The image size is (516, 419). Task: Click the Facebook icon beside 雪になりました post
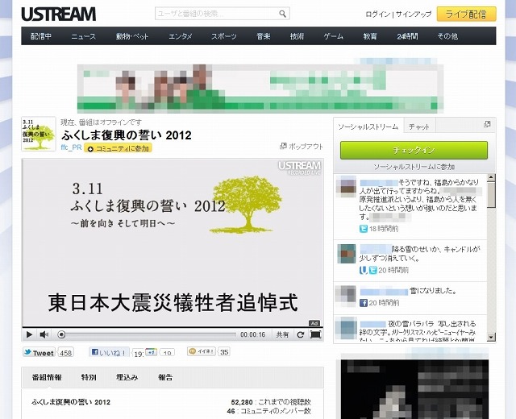tap(364, 303)
